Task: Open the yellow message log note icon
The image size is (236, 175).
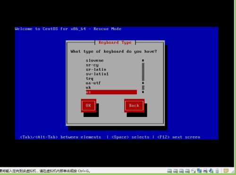Action: click(x=226, y=171)
